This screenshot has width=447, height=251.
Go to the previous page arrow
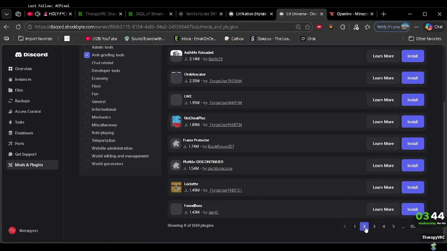pos(345,227)
